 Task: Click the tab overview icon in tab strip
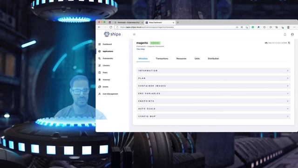110,22
